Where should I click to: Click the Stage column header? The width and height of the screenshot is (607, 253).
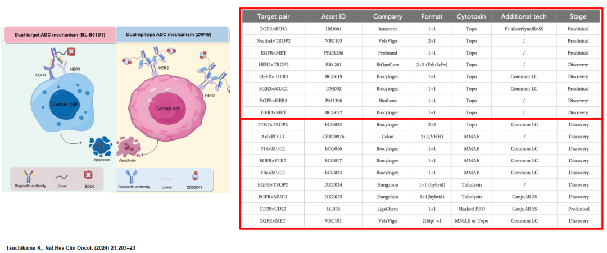578,17
